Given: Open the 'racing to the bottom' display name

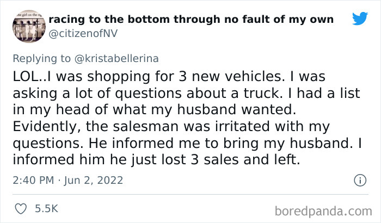Looking at the screenshot, I should pyautogui.click(x=191, y=20).
